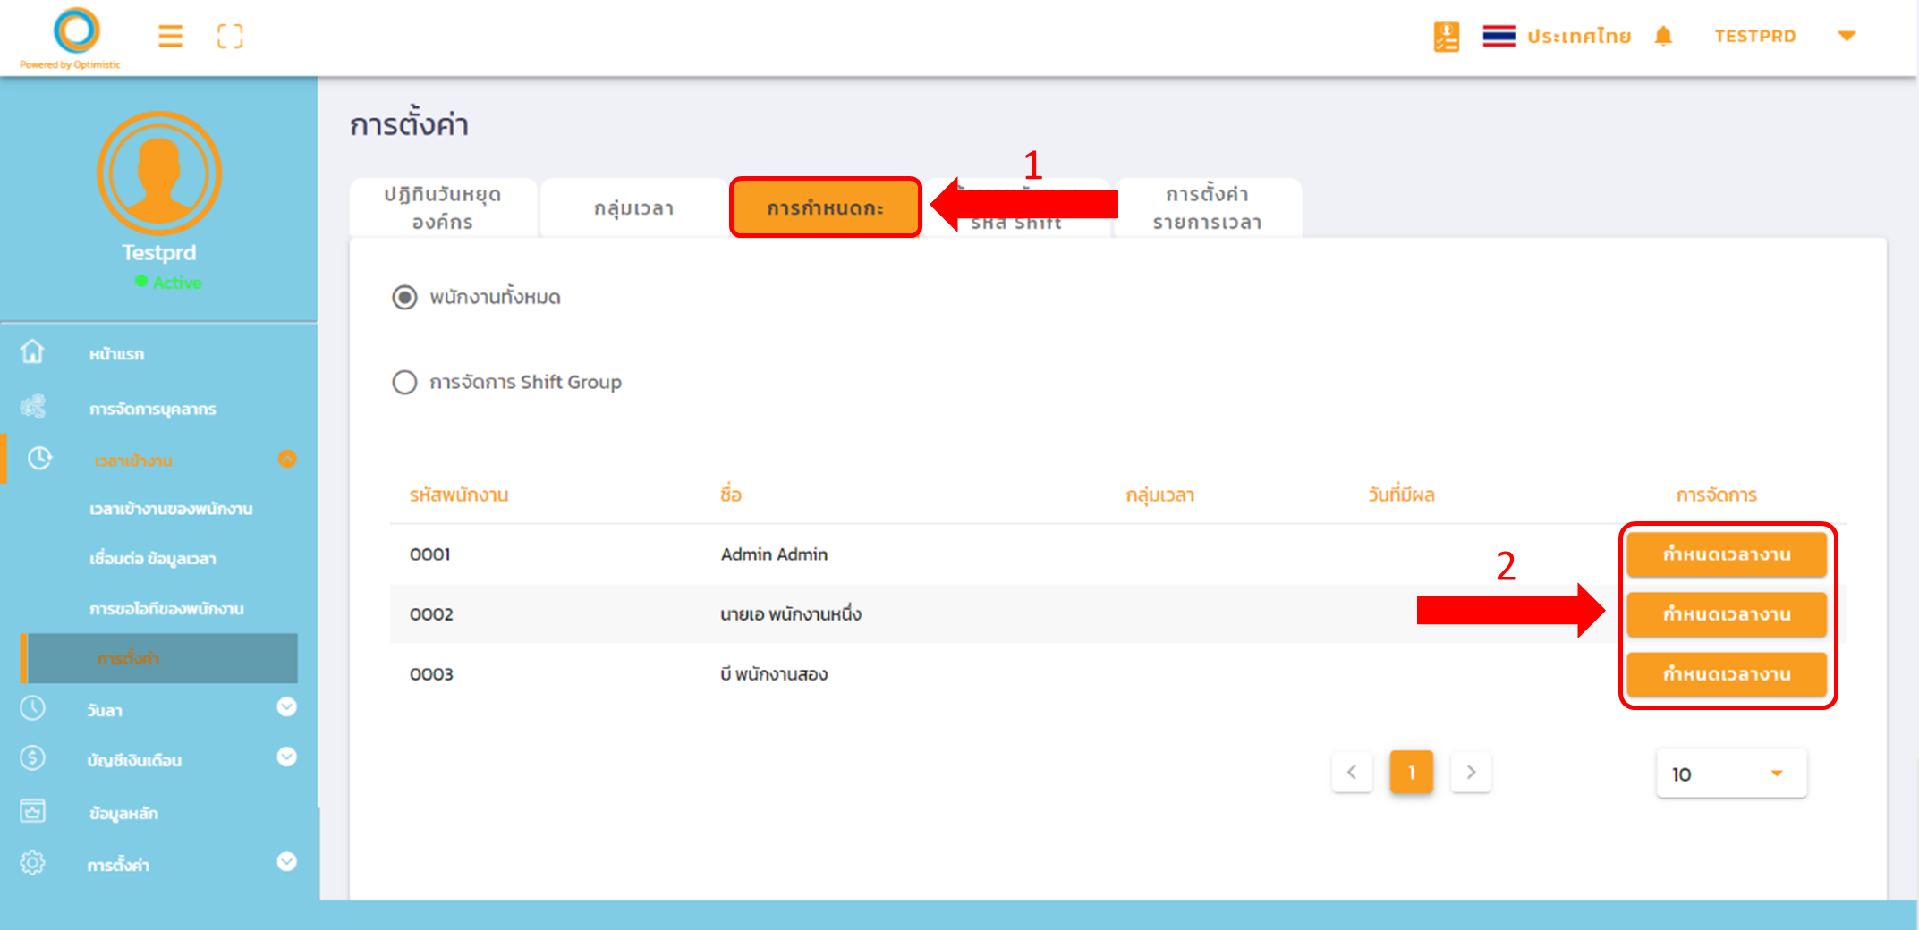The width and height of the screenshot is (1919, 930).
Task: Toggle fullscreen mode icon
Action: point(230,37)
